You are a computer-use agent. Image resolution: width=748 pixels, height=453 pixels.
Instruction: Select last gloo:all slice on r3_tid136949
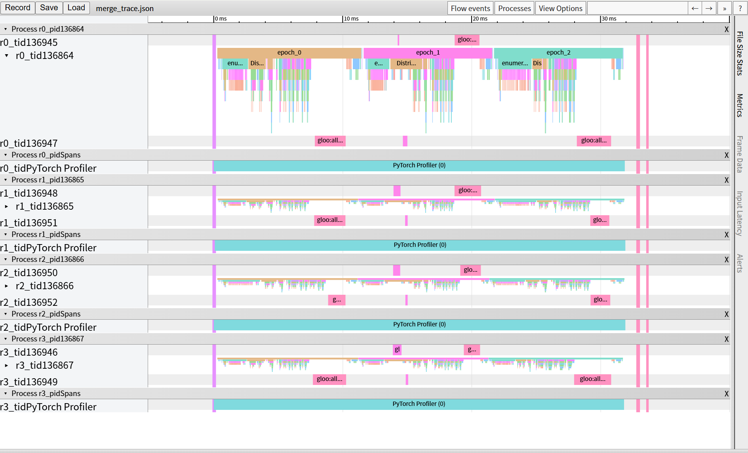(592, 379)
